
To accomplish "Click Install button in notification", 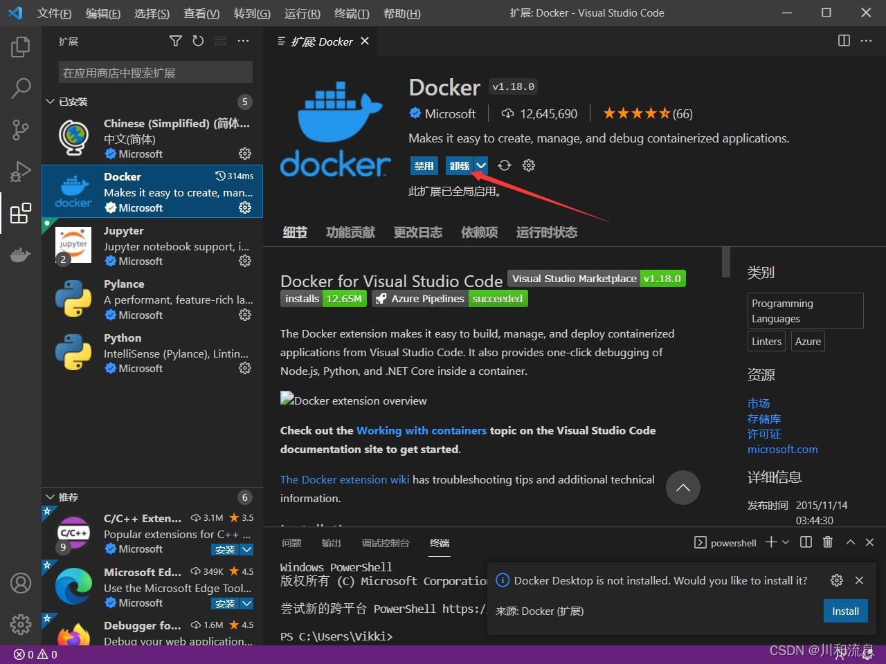I will click(845, 611).
